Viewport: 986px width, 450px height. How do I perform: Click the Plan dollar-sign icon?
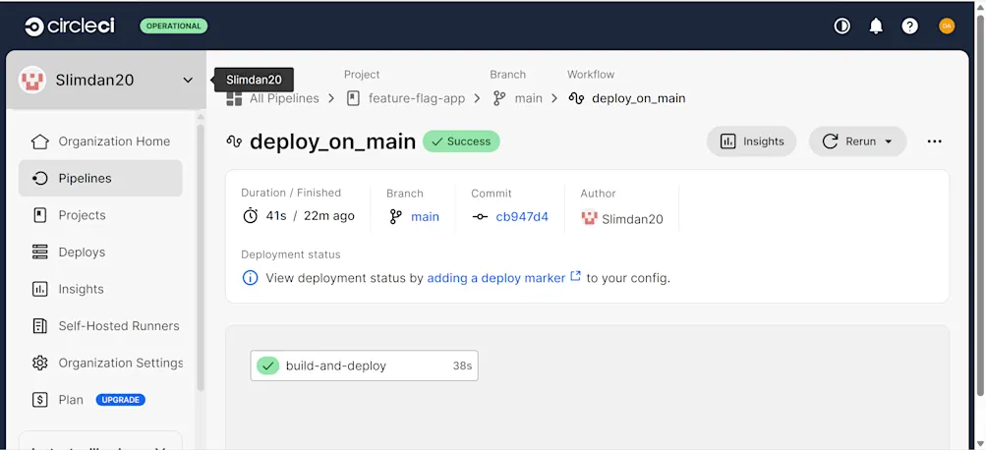(39, 400)
